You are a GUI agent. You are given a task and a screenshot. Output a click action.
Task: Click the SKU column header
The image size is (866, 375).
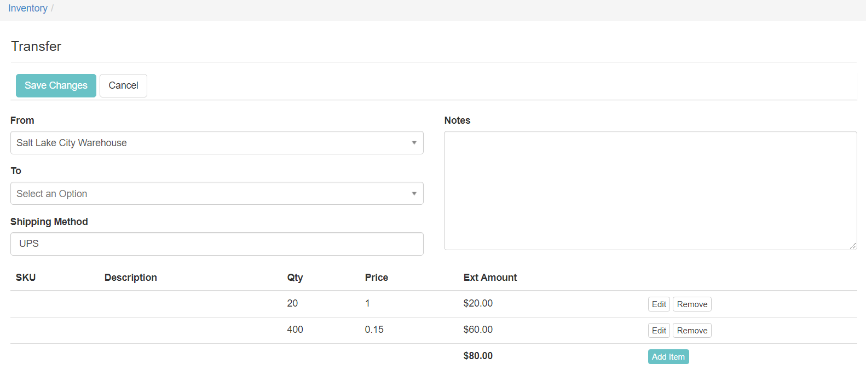point(26,278)
